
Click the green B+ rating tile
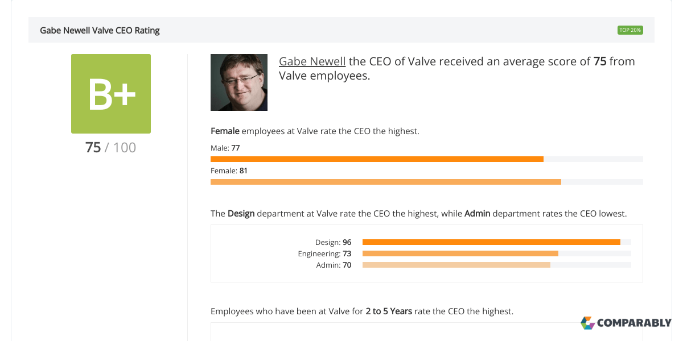(x=110, y=93)
